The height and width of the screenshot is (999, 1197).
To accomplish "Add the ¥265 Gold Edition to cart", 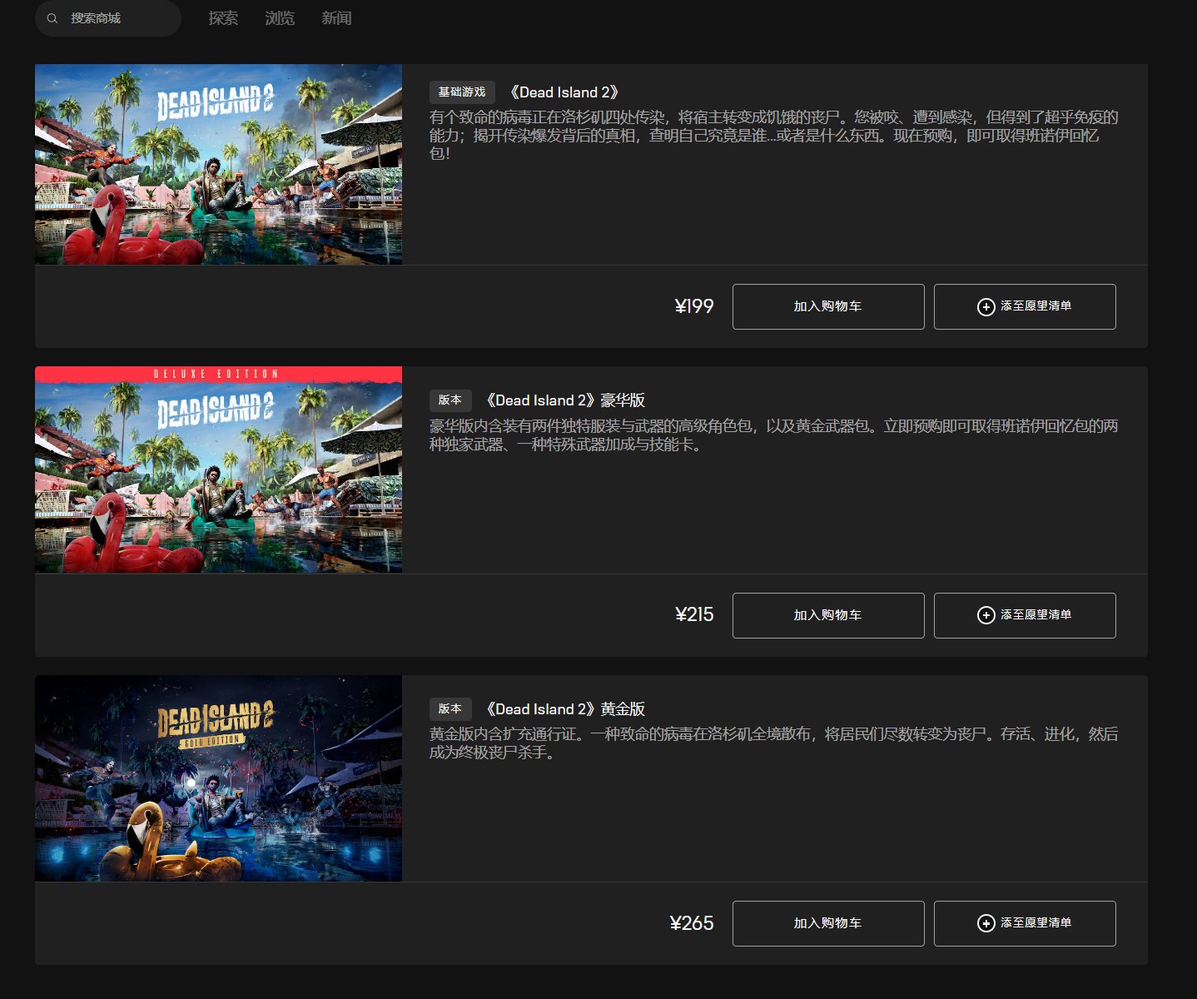I will 827,923.
